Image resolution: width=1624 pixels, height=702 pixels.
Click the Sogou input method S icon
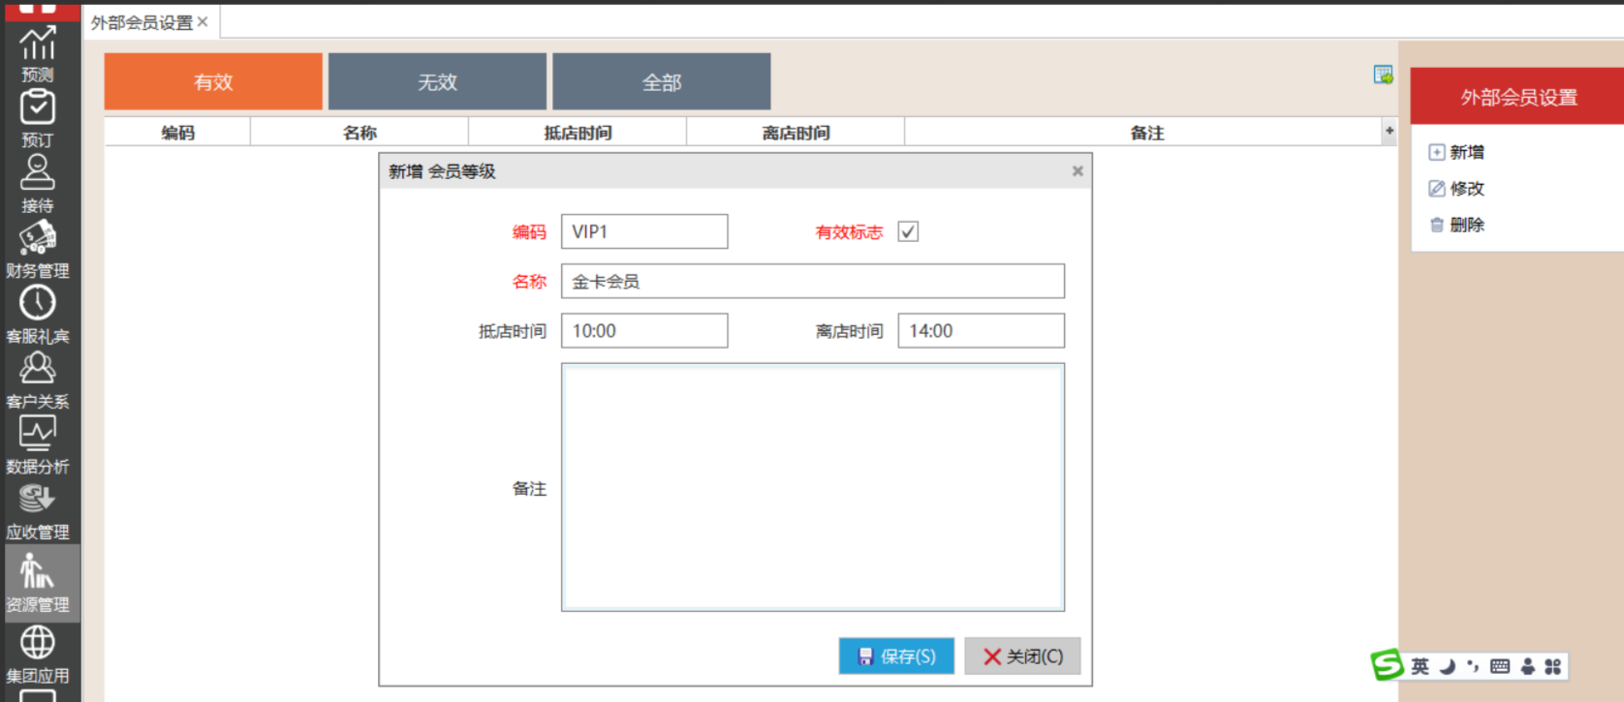click(x=1387, y=665)
